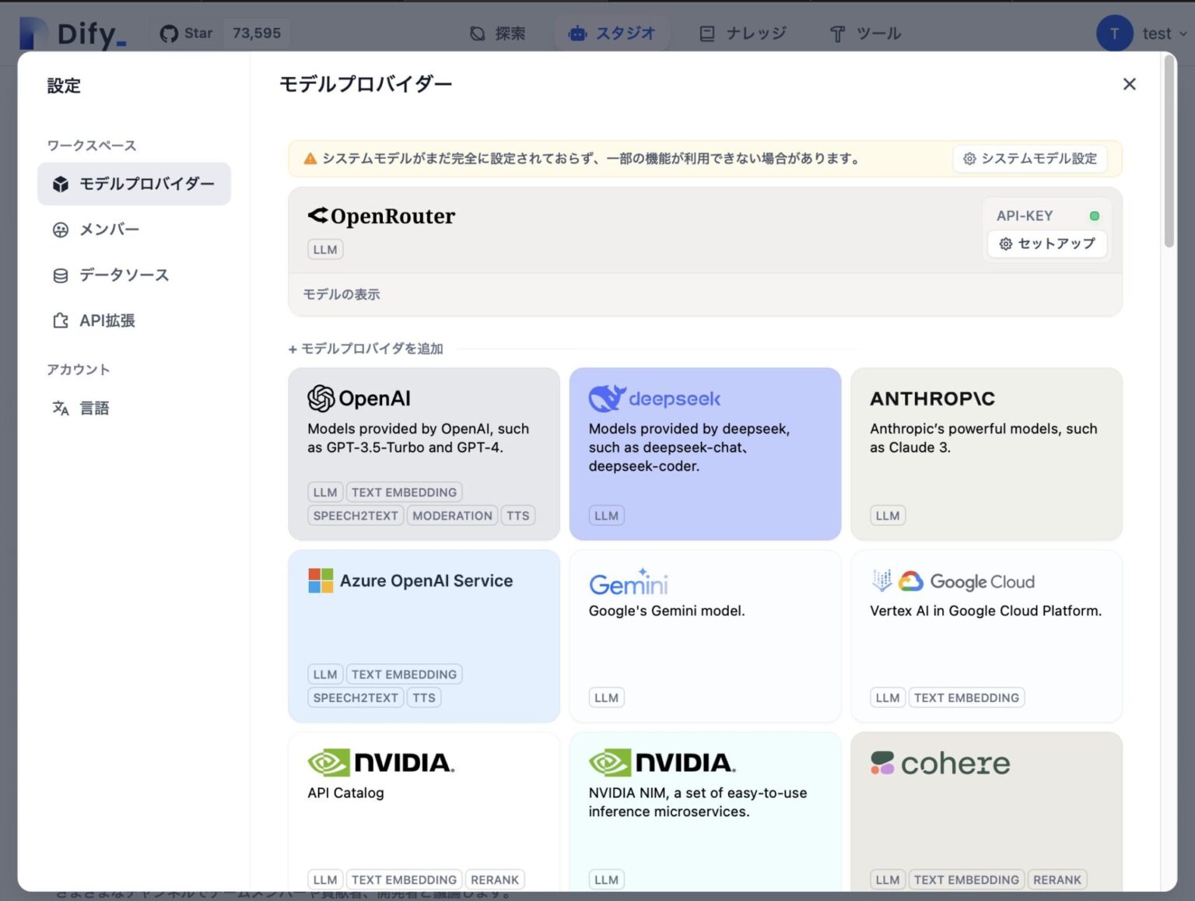This screenshot has width=1195, height=901.
Task: Select the モデルプロバイダー cube icon in sidebar
Action: (60, 184)
